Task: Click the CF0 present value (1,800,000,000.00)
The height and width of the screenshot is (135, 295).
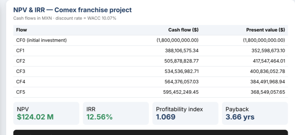Action: point(264,40)
